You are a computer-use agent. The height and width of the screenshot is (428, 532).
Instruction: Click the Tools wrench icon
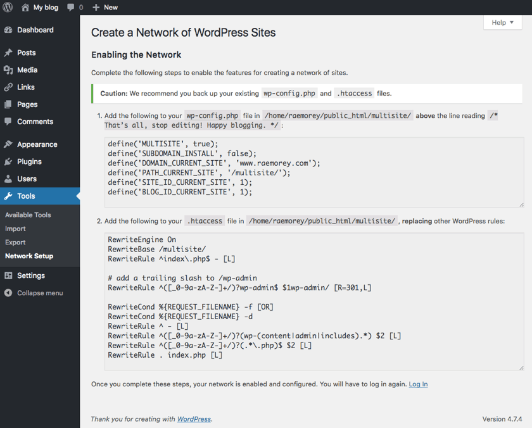pyautogui.click(x=8, y=196)
